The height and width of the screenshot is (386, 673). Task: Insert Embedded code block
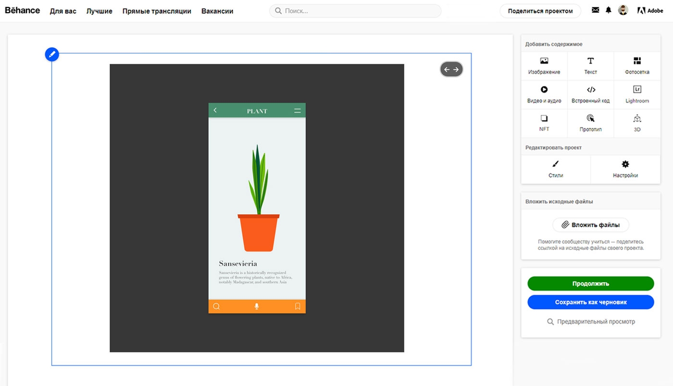pyautogui.click(x=590, y=94)
